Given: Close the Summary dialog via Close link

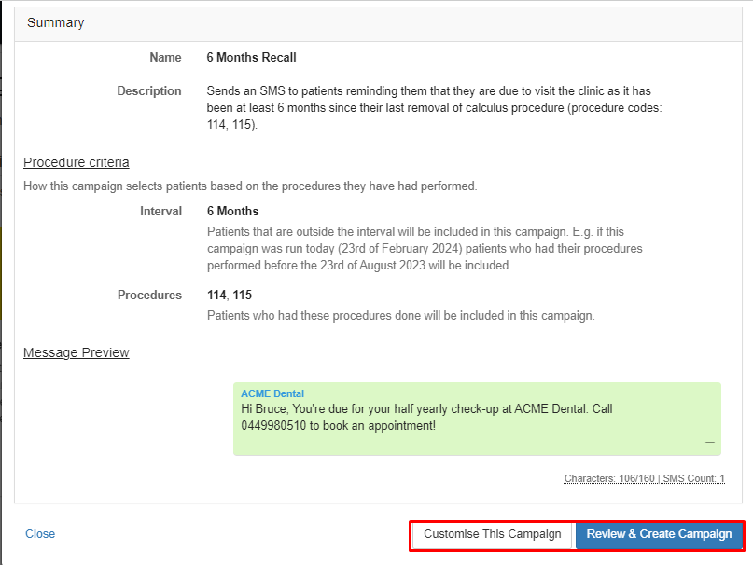Looking at the screenshot, I should pos(39,533).
